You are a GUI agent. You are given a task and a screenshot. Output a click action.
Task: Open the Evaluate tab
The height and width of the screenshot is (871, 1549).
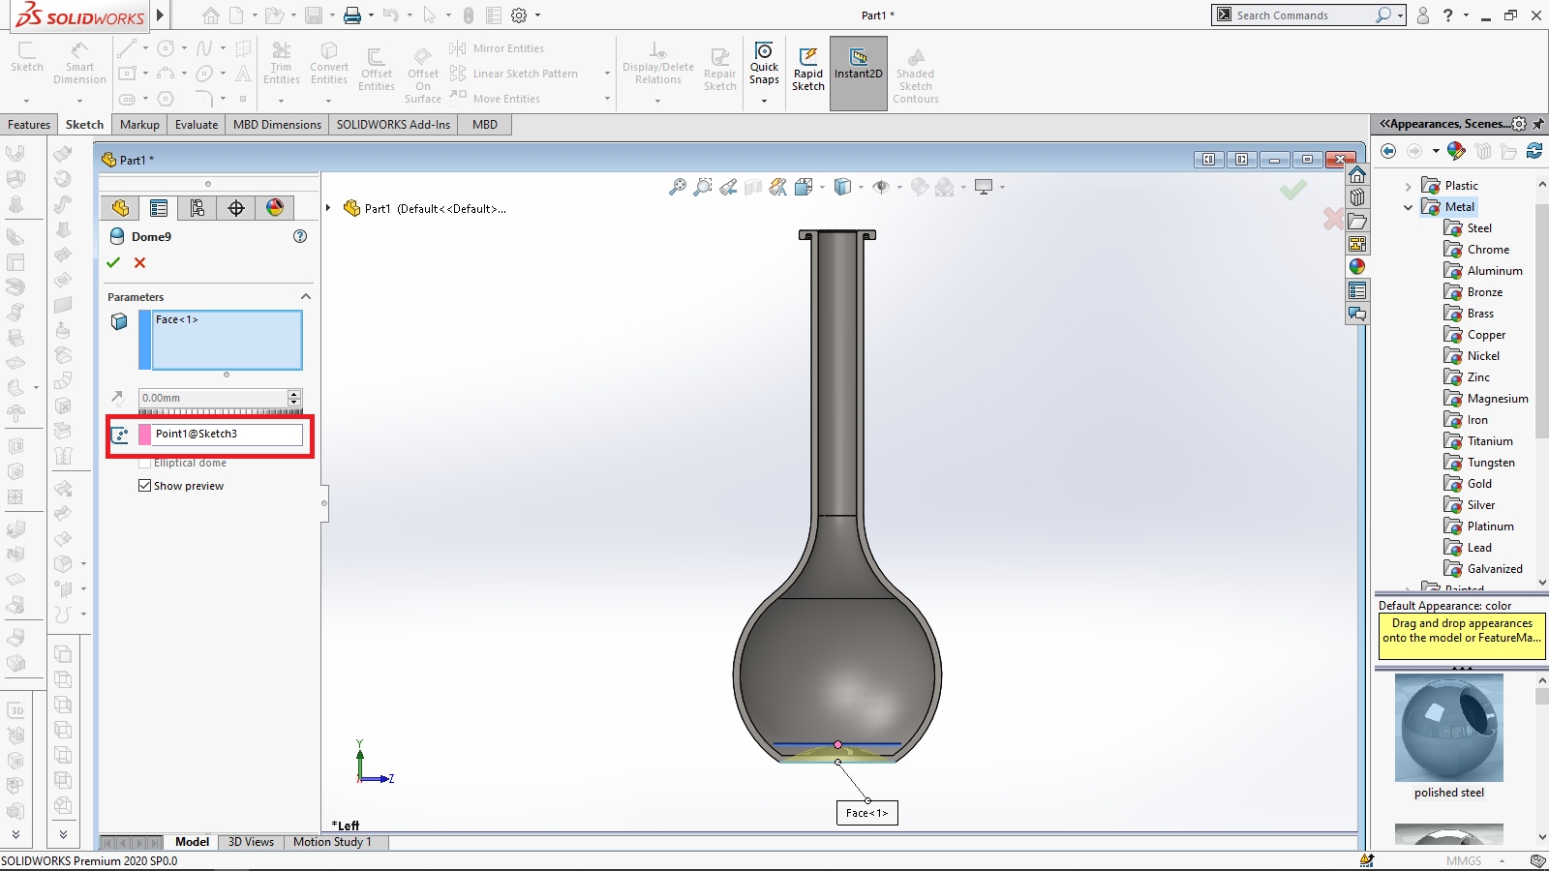[197, 125]
